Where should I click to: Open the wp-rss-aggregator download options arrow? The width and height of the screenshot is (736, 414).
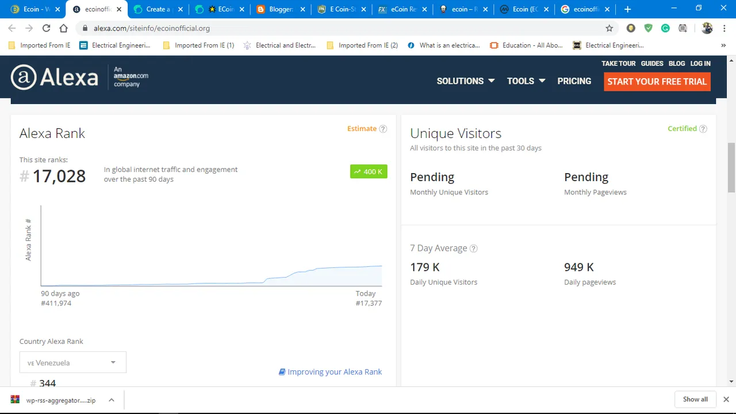point(112,400)
